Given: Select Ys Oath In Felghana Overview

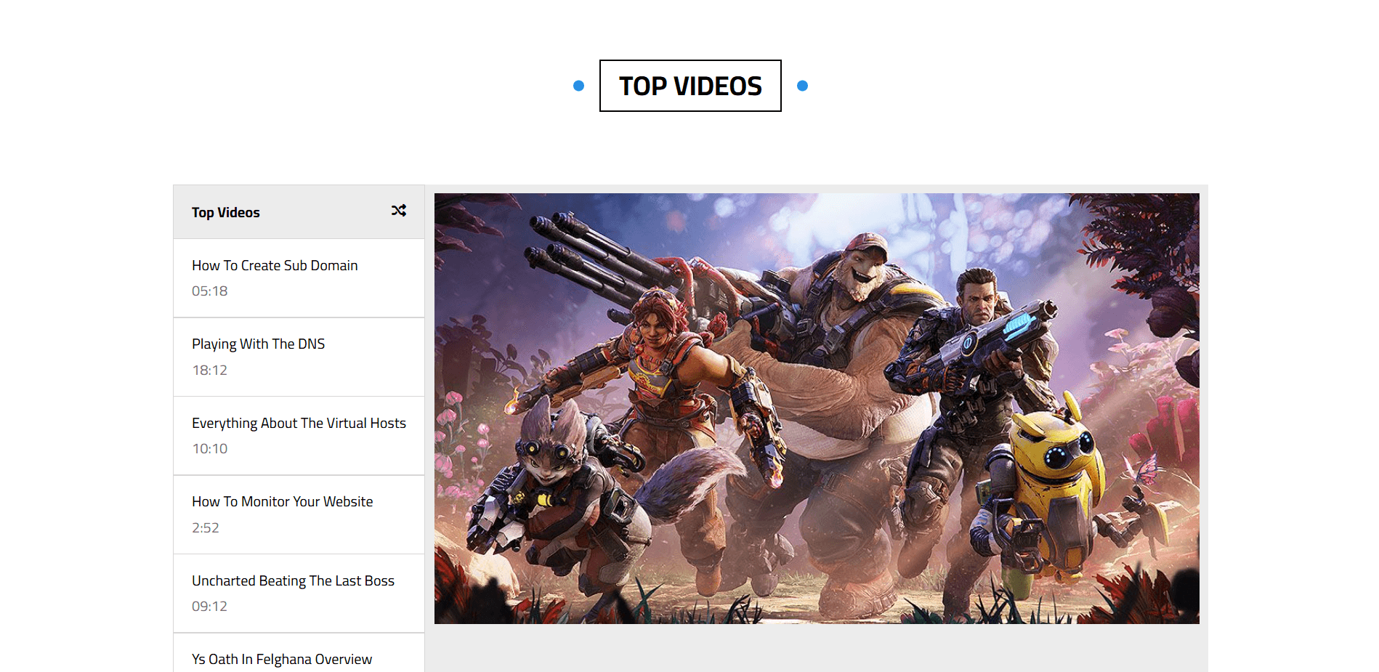Looking at the screenshot, I should pyautogui.click(x=282, y=659).
